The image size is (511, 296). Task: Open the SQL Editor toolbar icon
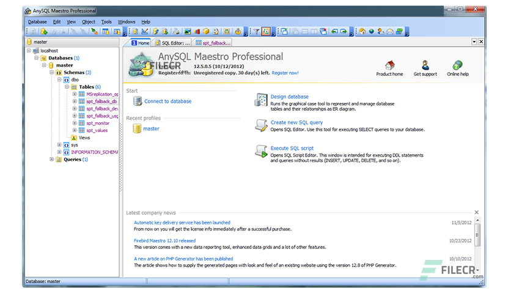click(135, 32)
